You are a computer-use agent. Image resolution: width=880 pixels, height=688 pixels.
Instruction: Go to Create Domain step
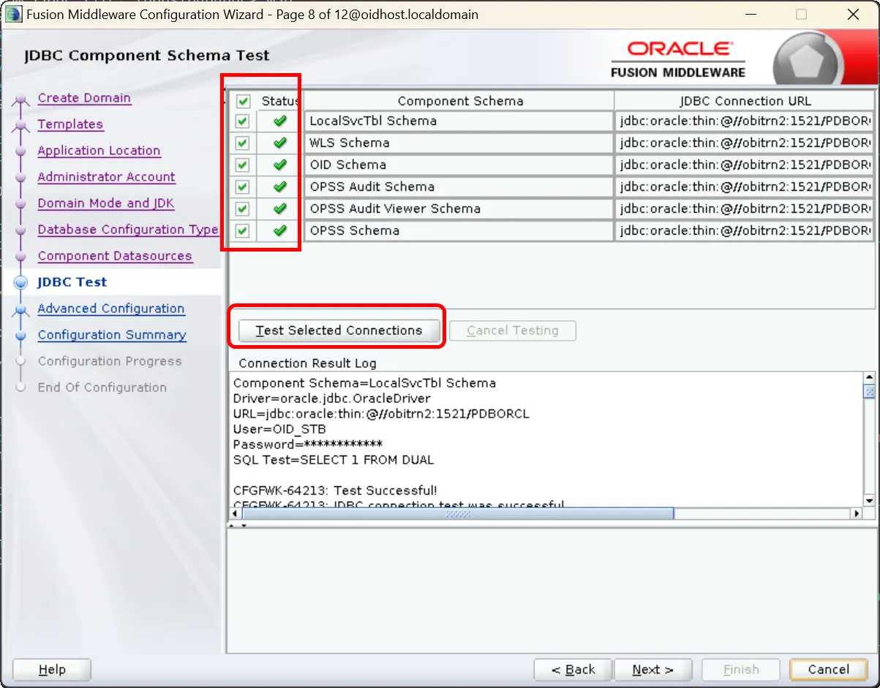click(84, 98)
